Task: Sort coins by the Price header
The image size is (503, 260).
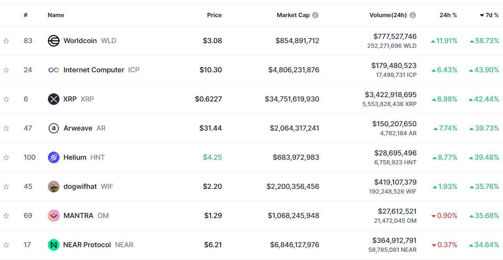Action: pyautogui.click(x=214, y=15)
